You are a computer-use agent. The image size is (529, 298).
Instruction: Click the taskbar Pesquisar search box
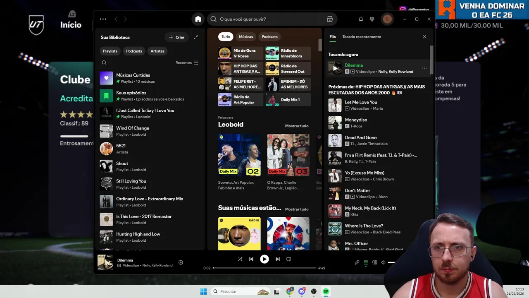[241, 291]
